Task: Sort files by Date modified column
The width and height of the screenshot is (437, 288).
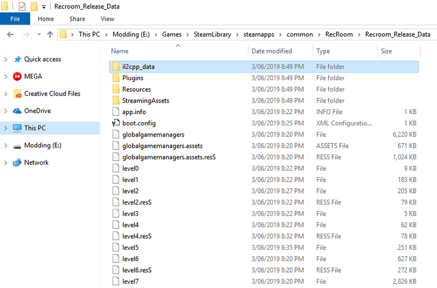Action: [271, 51]
